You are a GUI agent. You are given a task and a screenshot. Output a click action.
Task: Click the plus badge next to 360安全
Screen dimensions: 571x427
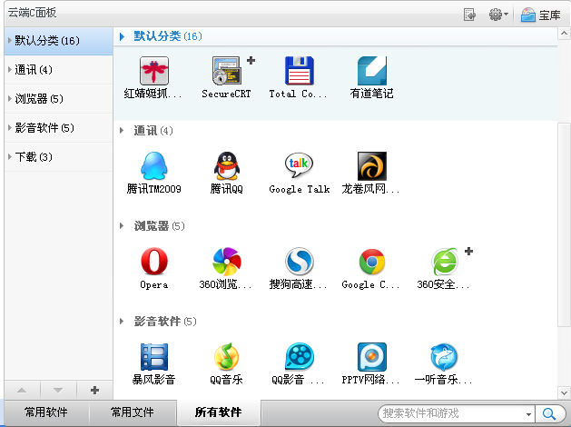click(x=468, y=251)
